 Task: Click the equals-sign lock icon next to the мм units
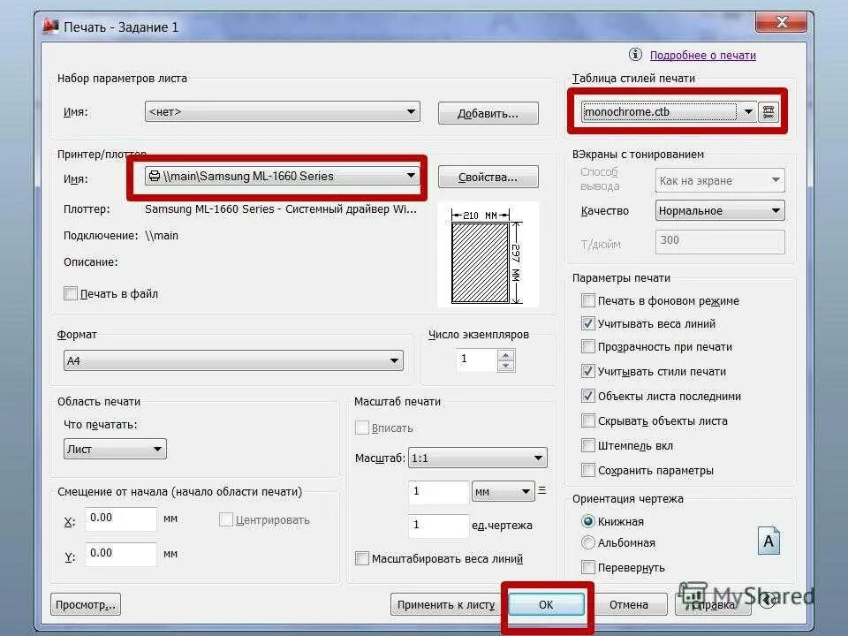click(x=541, y=490)
